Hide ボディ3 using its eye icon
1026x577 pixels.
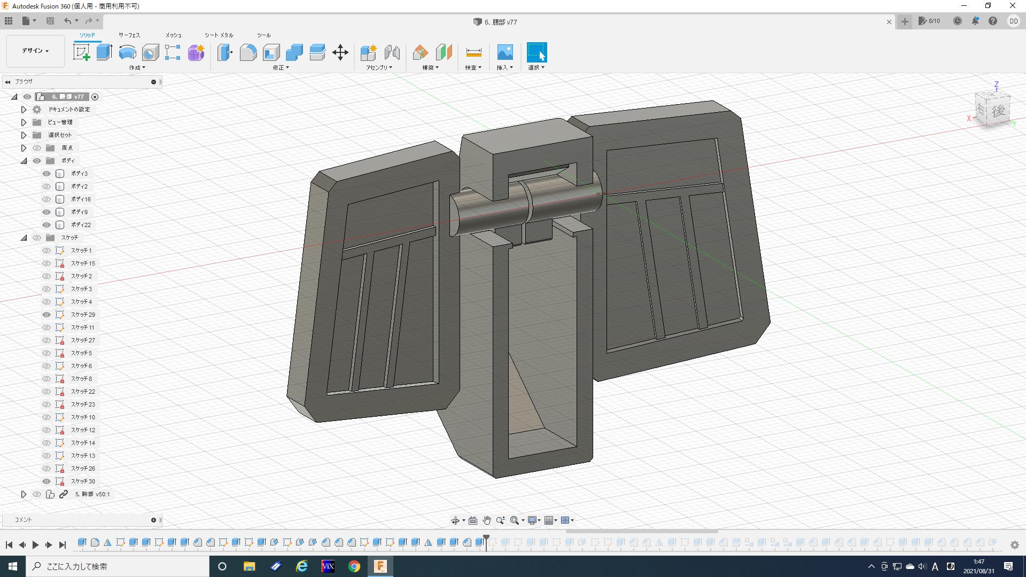tap(46, 174)
